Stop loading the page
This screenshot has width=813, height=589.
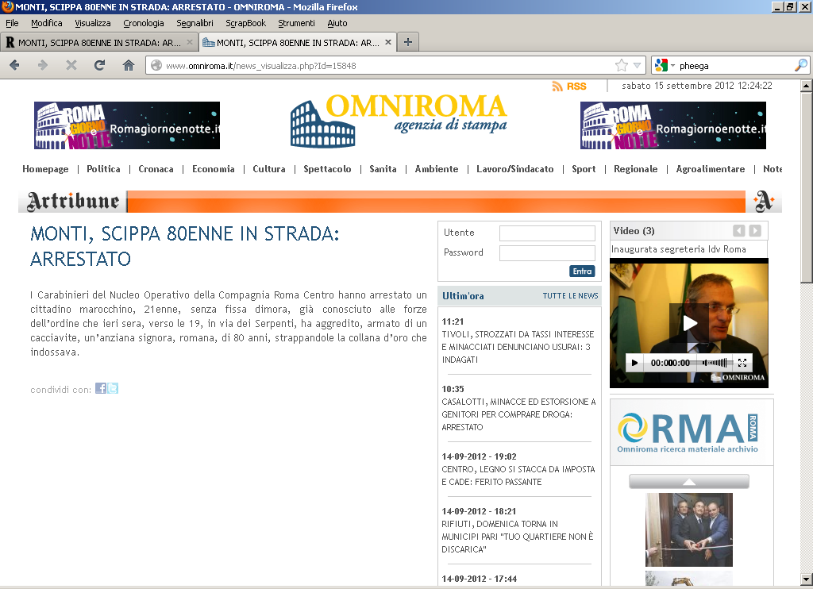coord(71,65)
